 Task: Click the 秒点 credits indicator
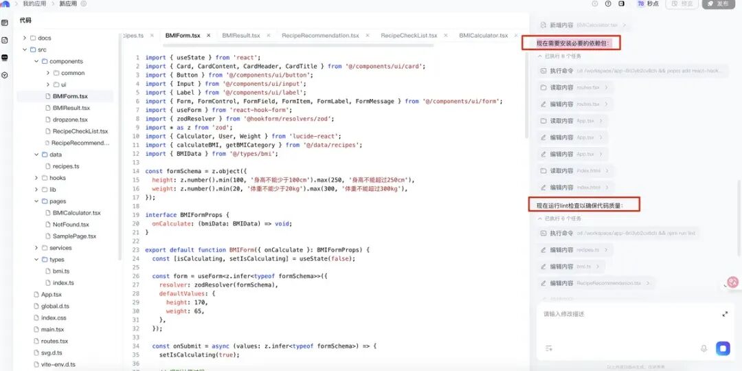point(648,3)
